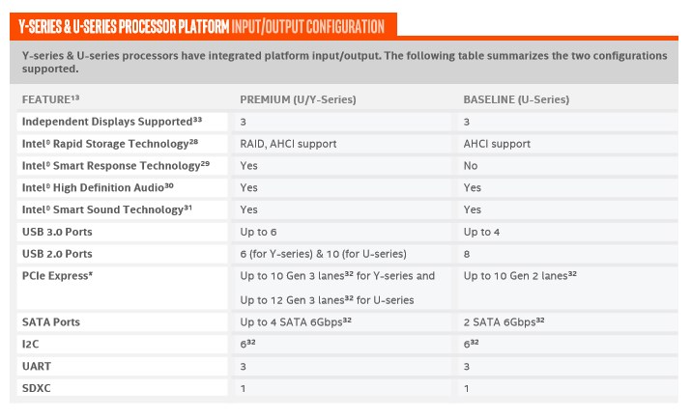Image resolution: width=692 pixels, height=418 pixels.
Task: Select the PREMIUM (U/Y-Series) column header
Action: coord(298,99)
